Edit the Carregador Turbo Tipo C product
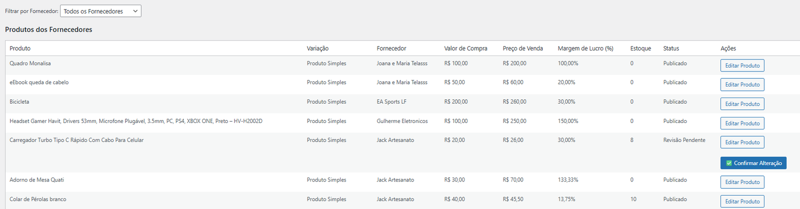Screen dimensions: 800x209 pyautogui.click(x=742, y=142)
